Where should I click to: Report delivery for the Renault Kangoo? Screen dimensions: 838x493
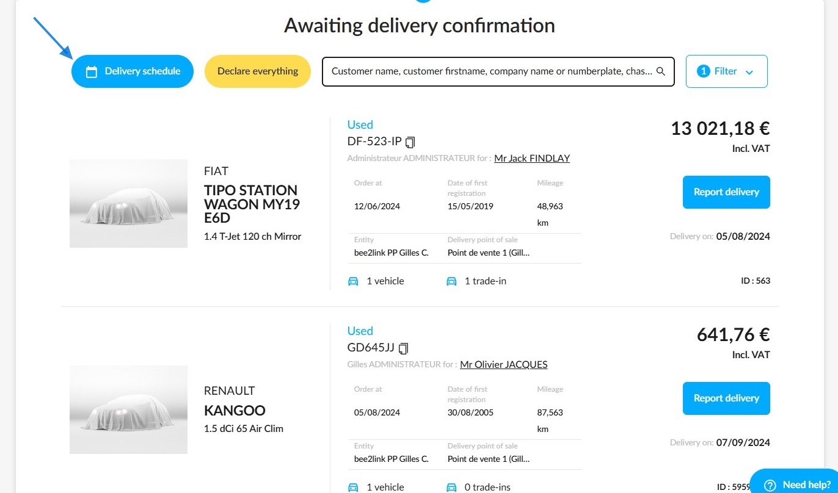click(x=726, y=398)
